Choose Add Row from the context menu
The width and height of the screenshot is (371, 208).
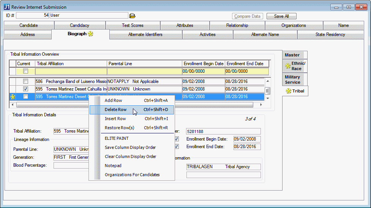(113, 100)
